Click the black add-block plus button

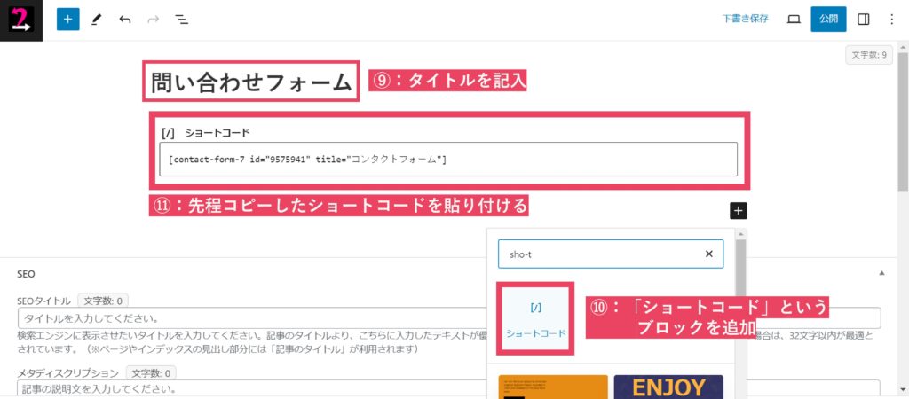click(739, 211)
